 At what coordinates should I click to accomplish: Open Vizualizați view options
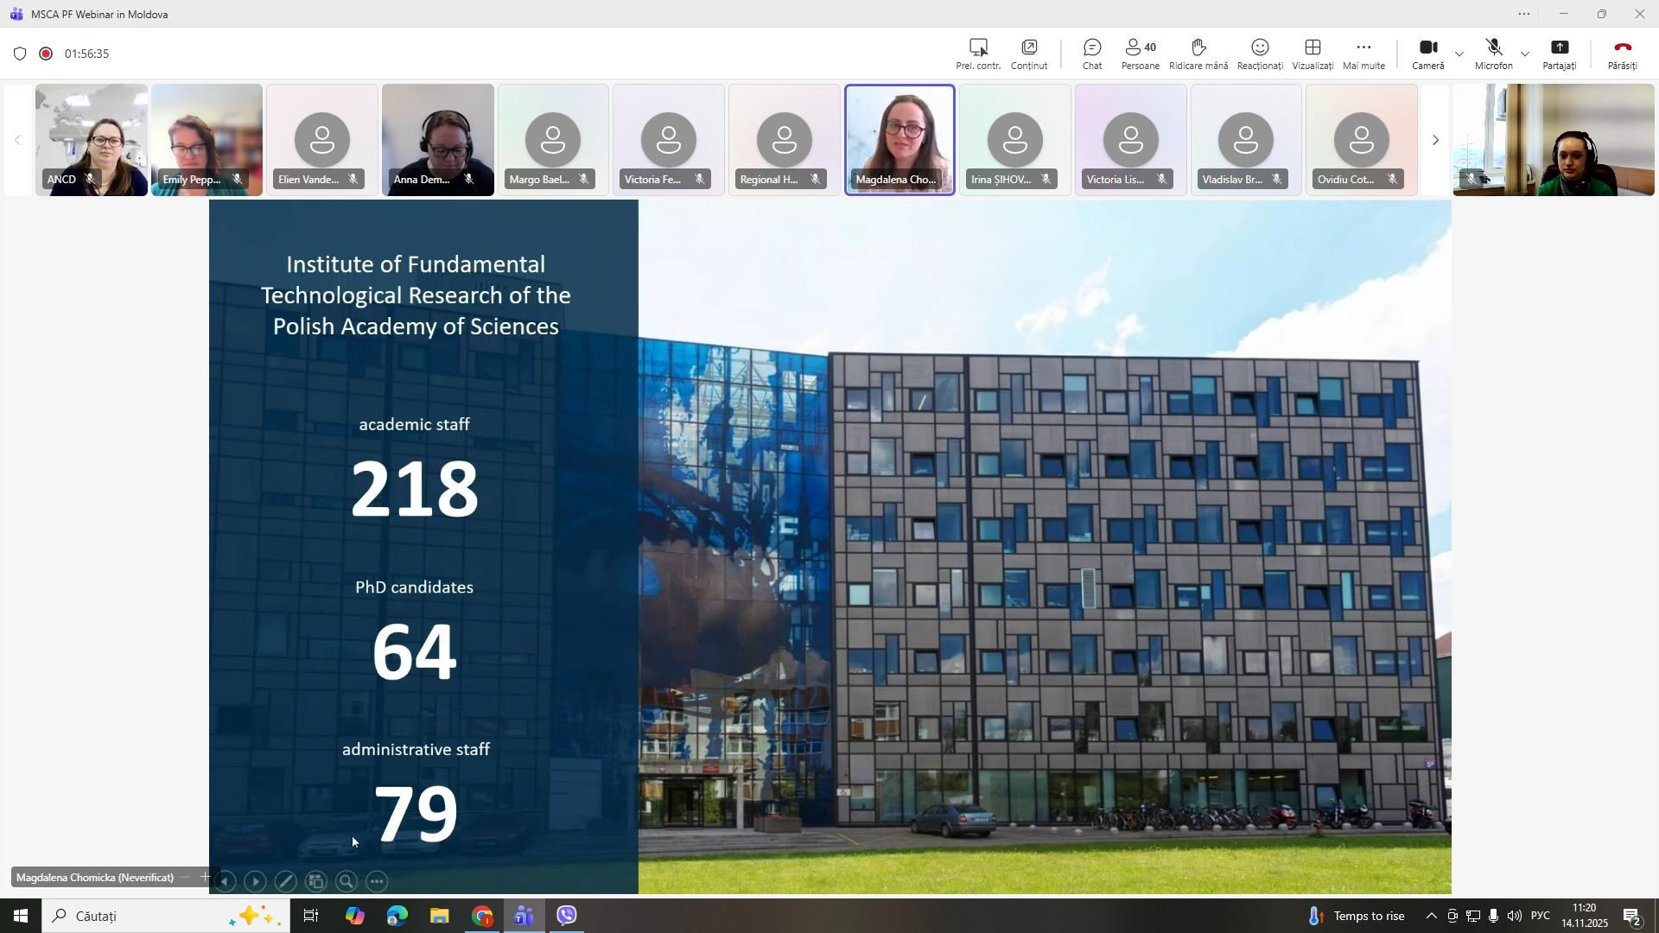(1313, 54)
